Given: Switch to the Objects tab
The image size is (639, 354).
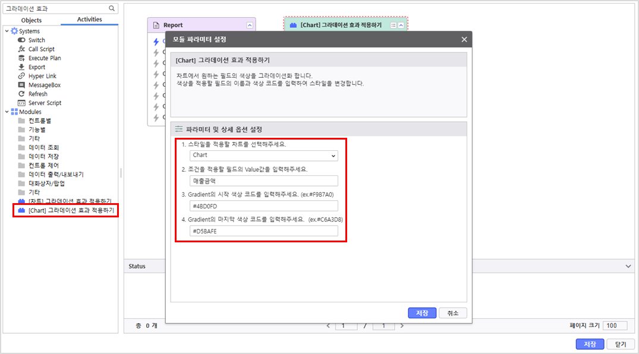Looking at the screenshot, I should (32, 20).
